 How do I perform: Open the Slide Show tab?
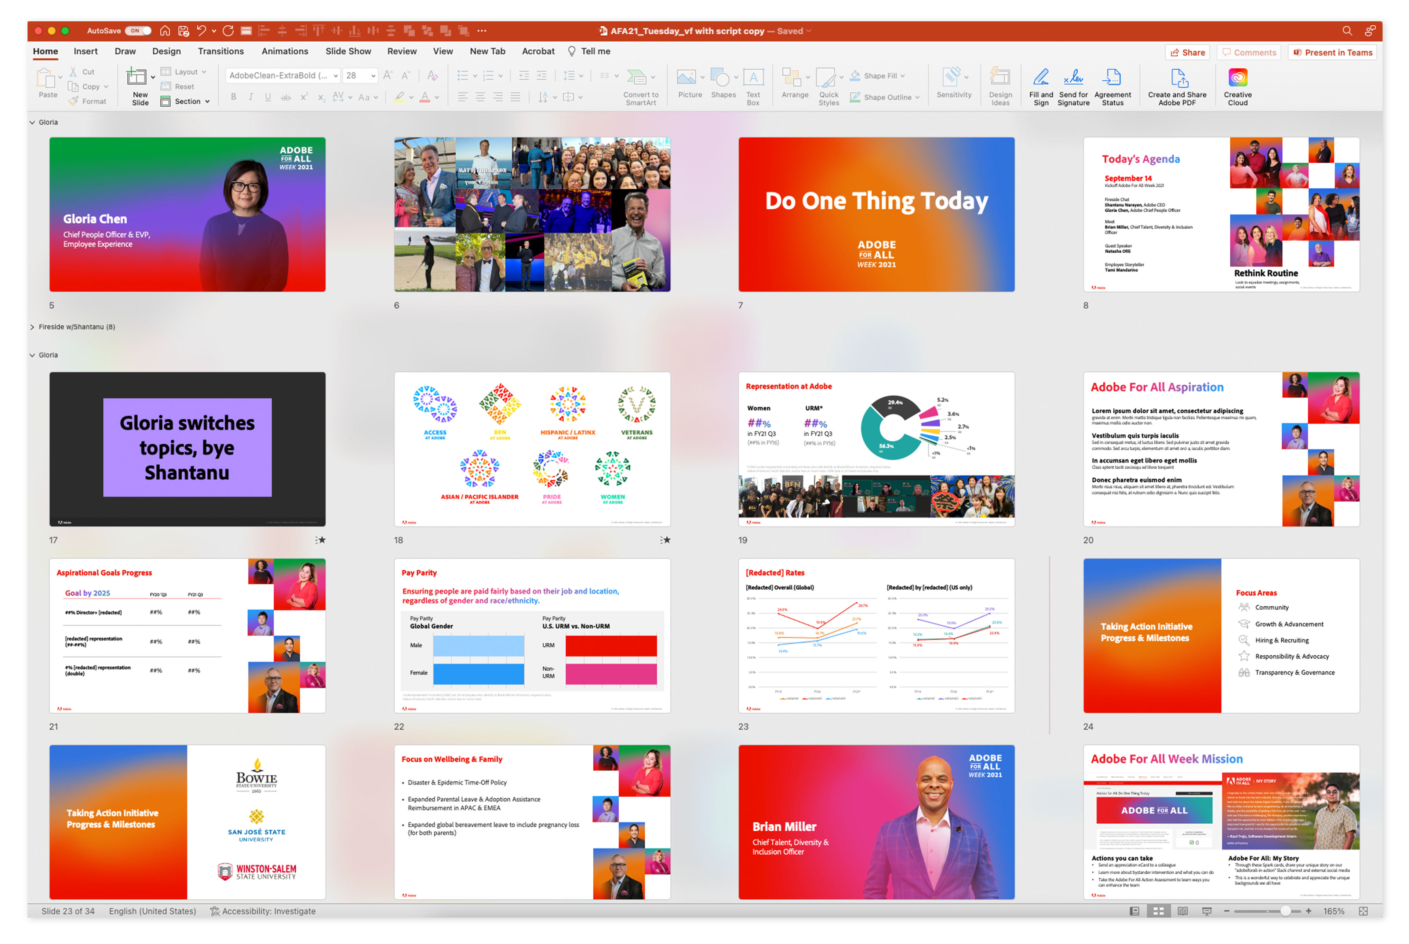click(348, 51)
